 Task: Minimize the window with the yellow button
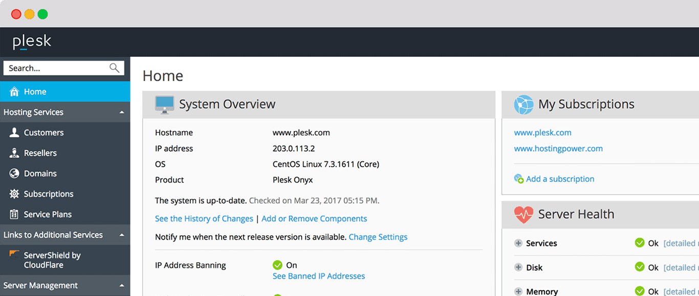(x=30, y=14)
